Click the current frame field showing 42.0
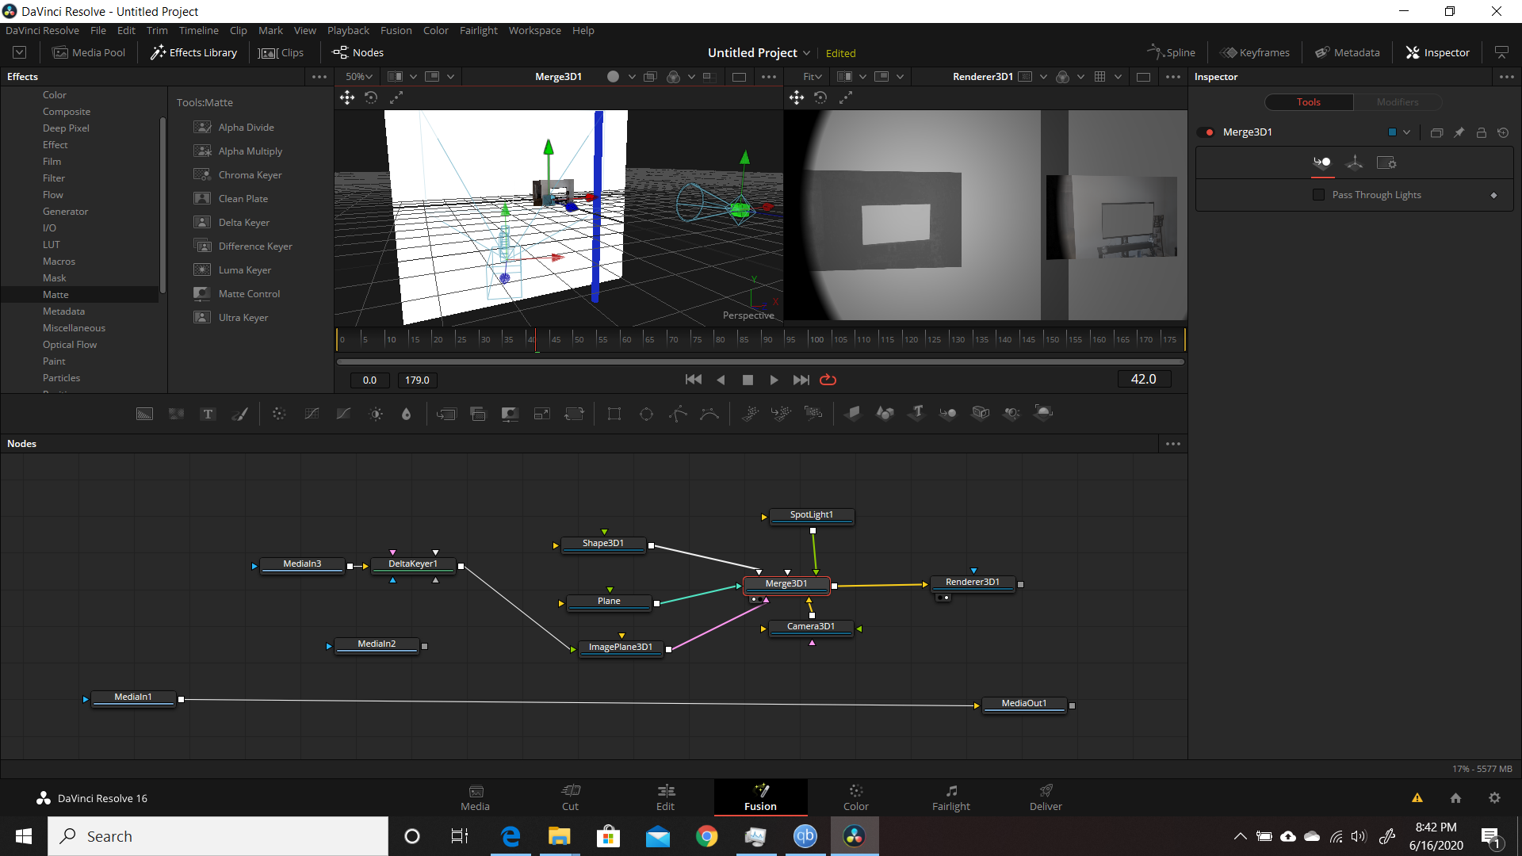This screenshot has width=1522, height=856. coord(1143,380)
